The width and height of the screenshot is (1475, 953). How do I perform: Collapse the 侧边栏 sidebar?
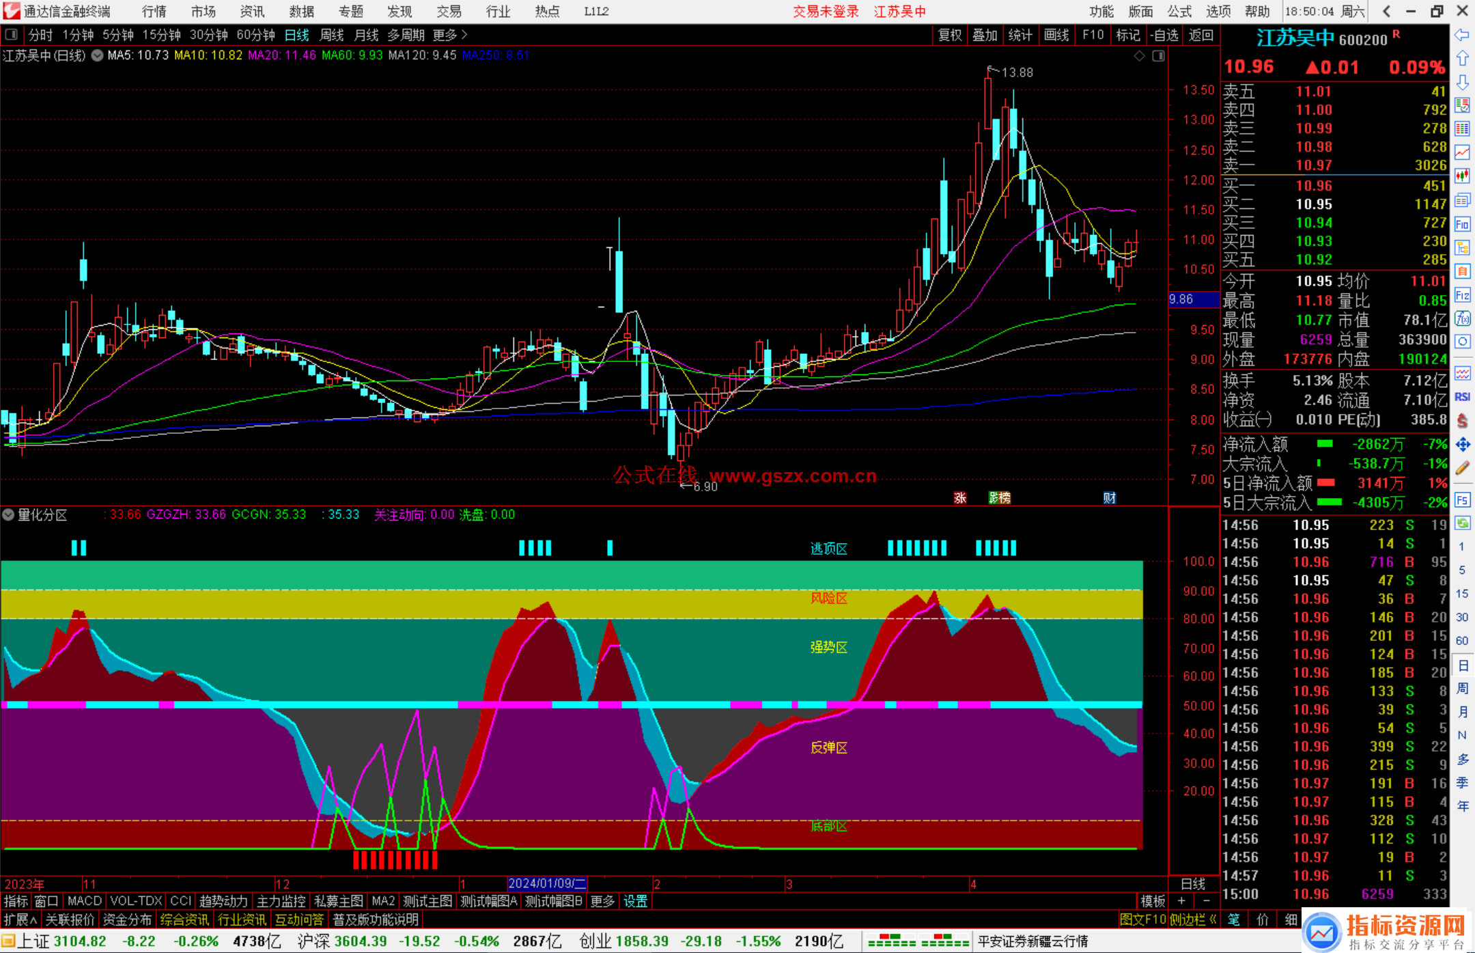(1193, 920)
